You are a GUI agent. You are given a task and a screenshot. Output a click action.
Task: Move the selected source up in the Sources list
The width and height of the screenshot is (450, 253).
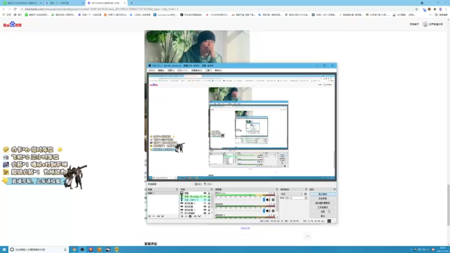pos(195,216)
